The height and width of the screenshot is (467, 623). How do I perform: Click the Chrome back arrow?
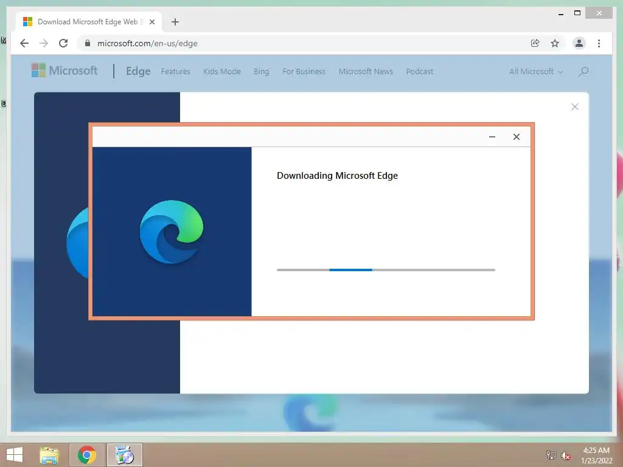coord(24,43)
